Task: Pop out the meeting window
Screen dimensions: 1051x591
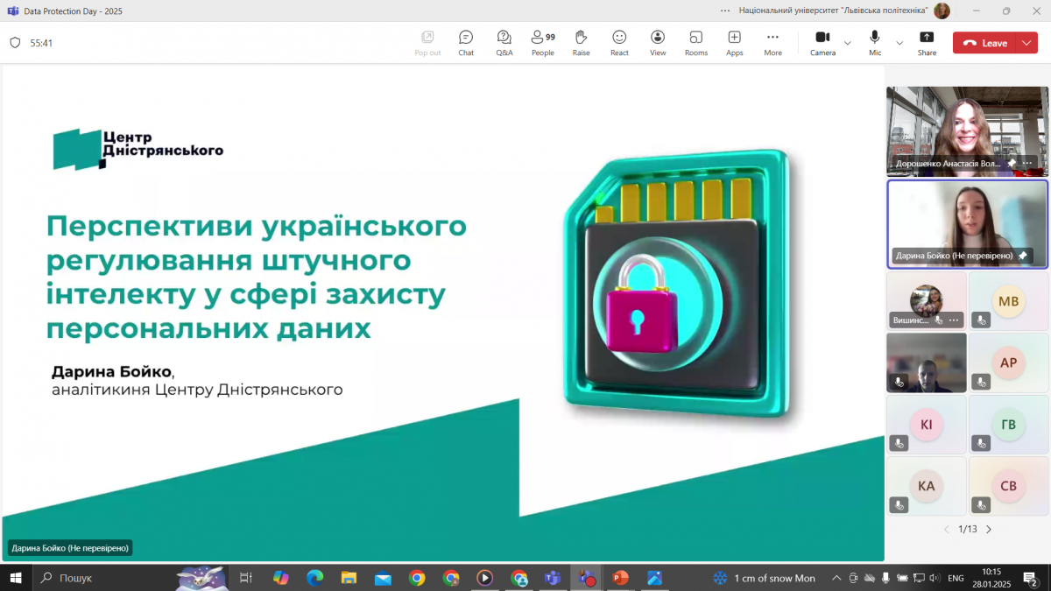Action: coord(427,41)
